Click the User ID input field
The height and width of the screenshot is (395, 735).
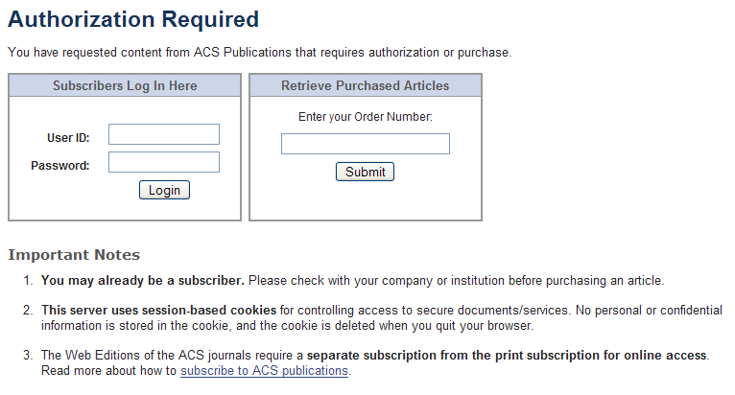164,134
